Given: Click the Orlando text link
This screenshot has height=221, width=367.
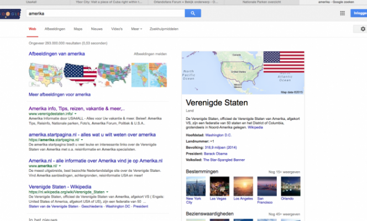Looking at the screenshot, I should click(287, 198).
